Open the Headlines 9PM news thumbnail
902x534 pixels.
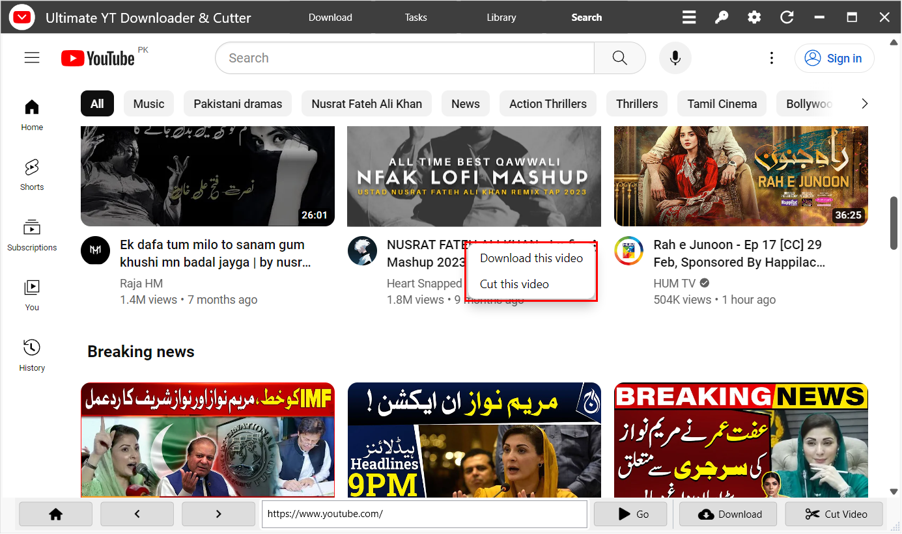(474, 440)
